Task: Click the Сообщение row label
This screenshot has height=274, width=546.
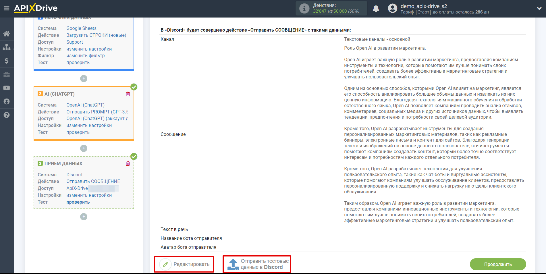Action: 173,134
